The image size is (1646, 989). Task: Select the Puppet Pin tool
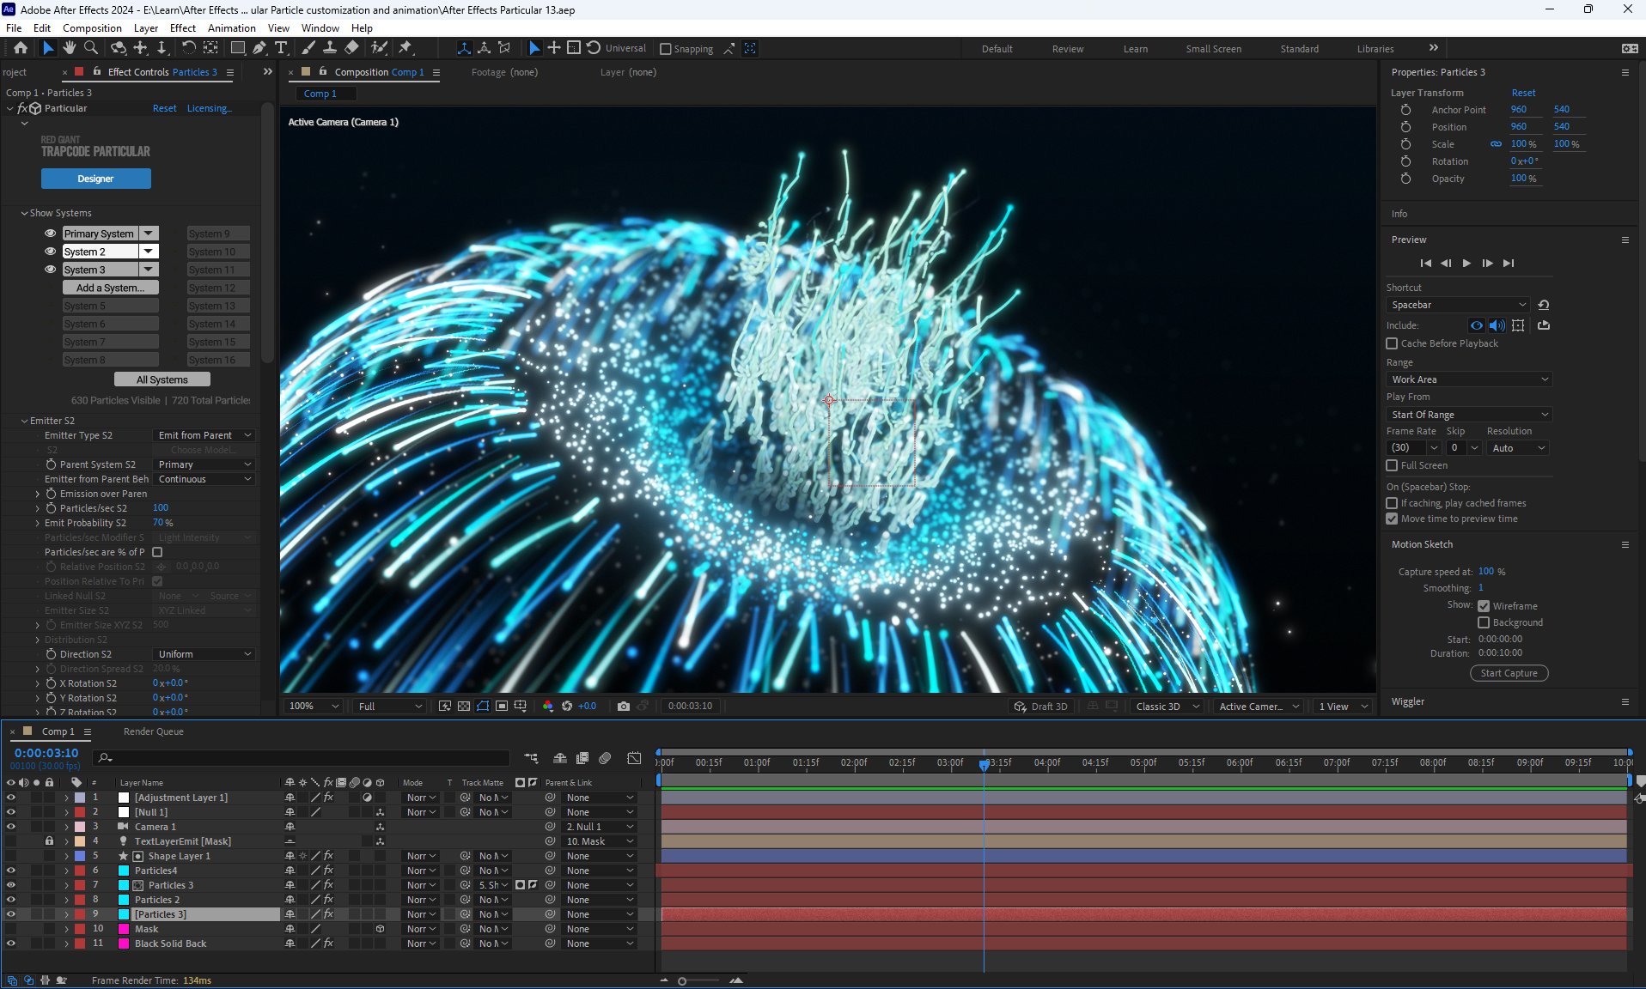coord(405,48)
